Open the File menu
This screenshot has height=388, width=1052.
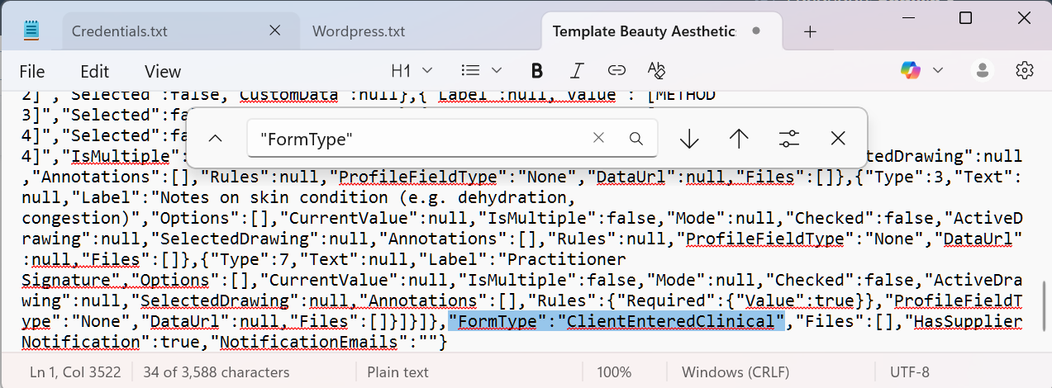32,71
